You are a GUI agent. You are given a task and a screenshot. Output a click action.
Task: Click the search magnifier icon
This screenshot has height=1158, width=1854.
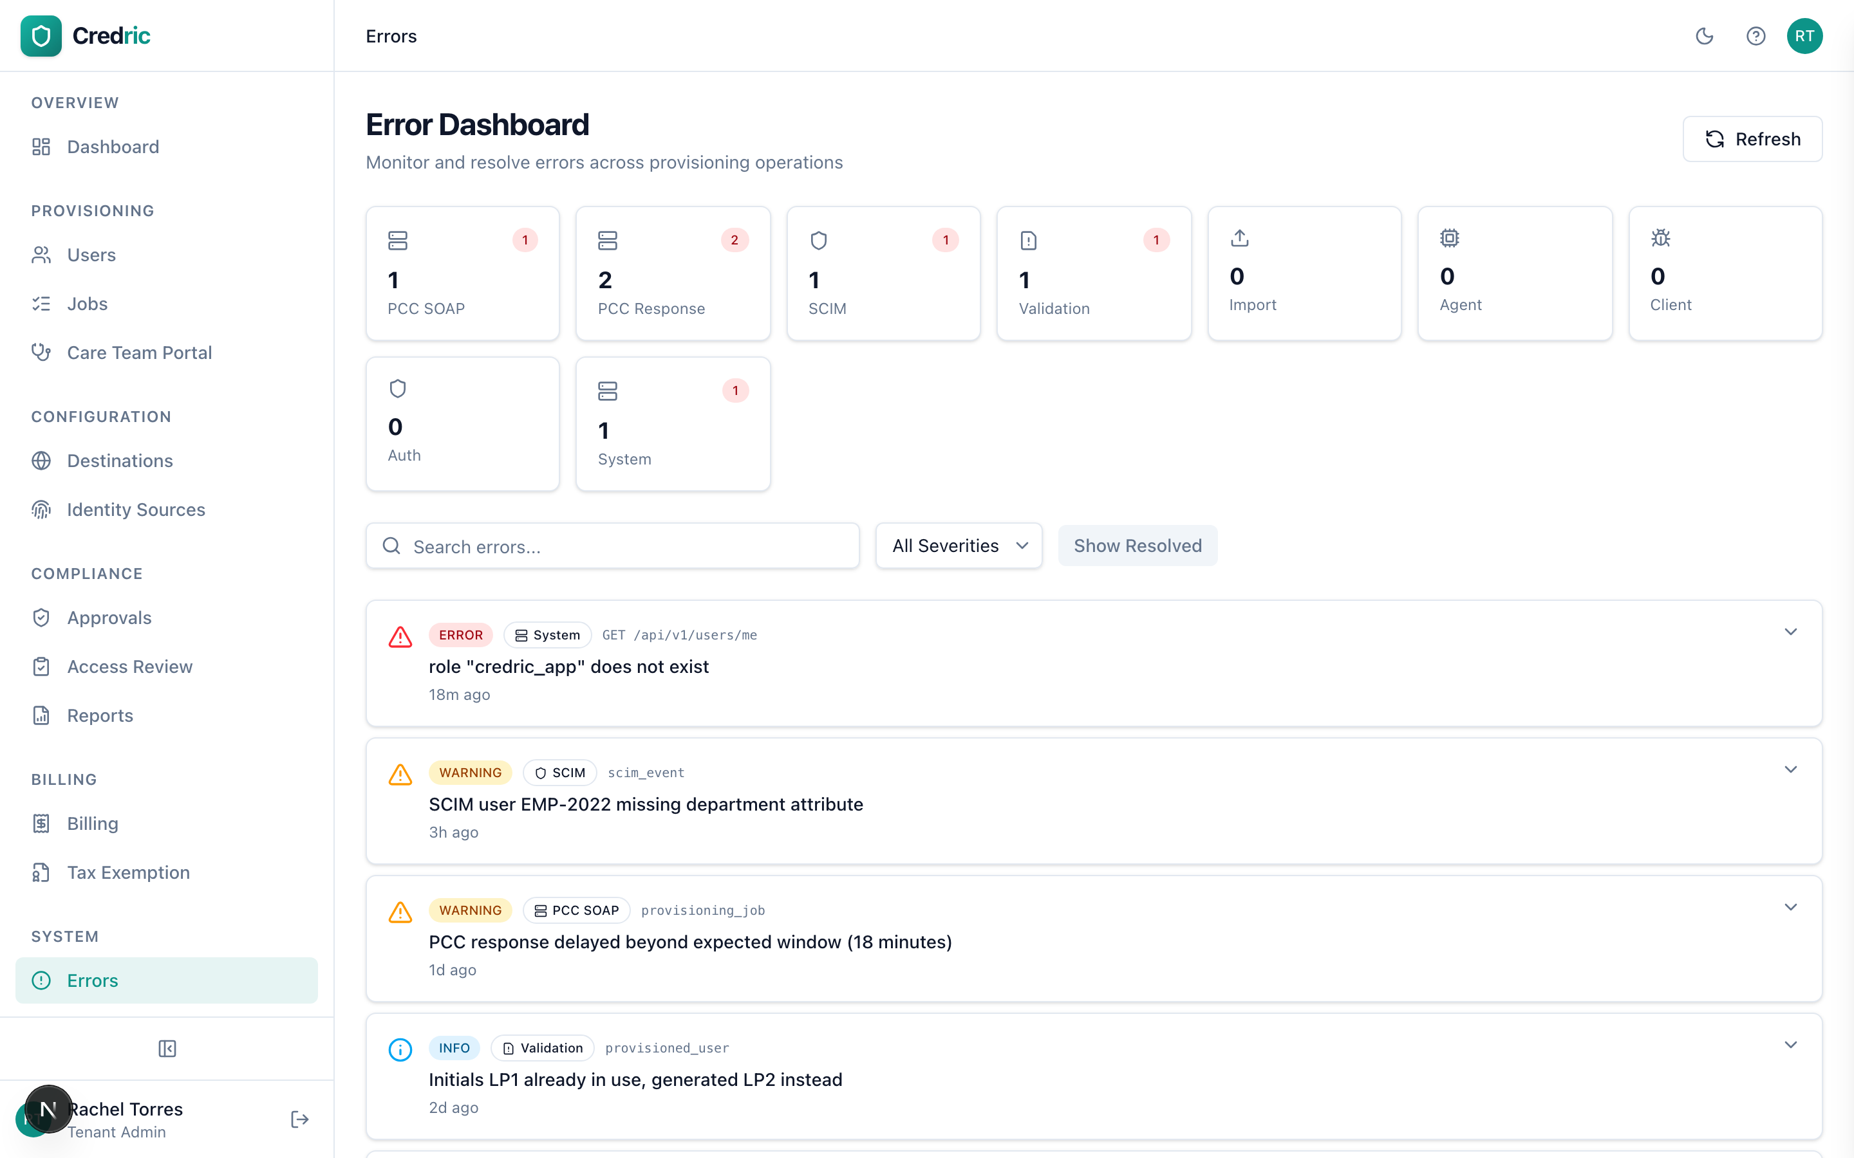pos(391,546)
